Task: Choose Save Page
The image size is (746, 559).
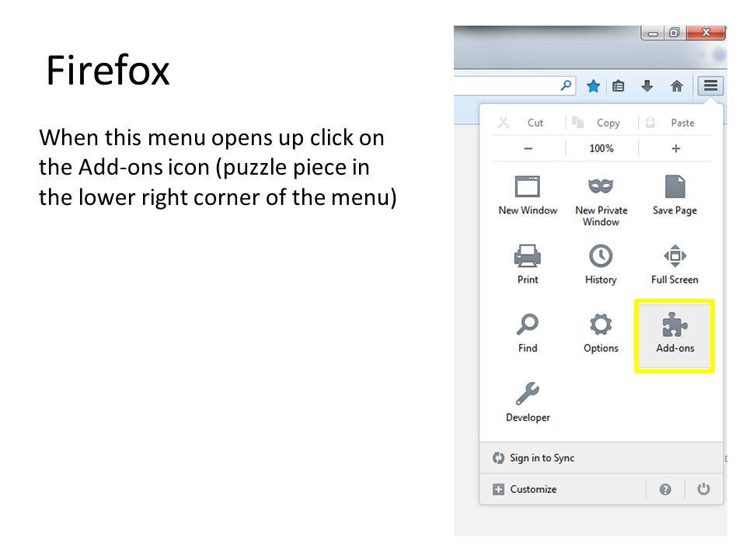Action: pyautogui.click(x=675, y=196)
